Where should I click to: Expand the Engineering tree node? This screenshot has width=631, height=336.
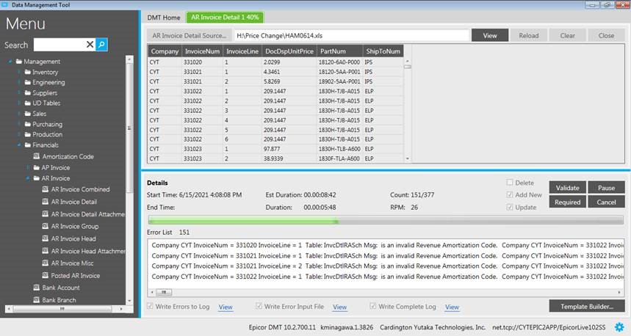pos(19,82)
